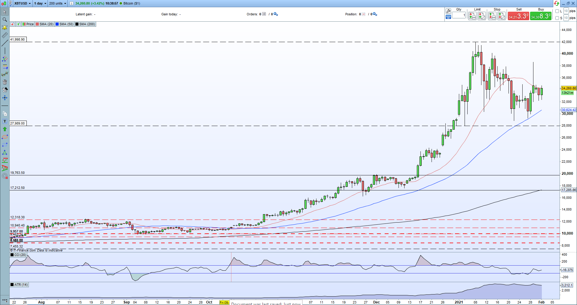577x305 pixels.
Task: Select the red wedge pattern tool
Action: click(5, 168)
